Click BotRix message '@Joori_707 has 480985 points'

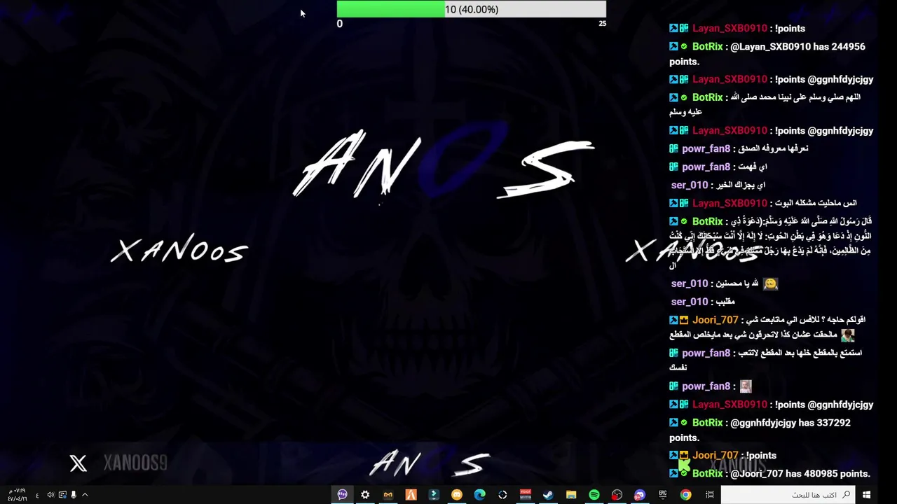(769, 473)
